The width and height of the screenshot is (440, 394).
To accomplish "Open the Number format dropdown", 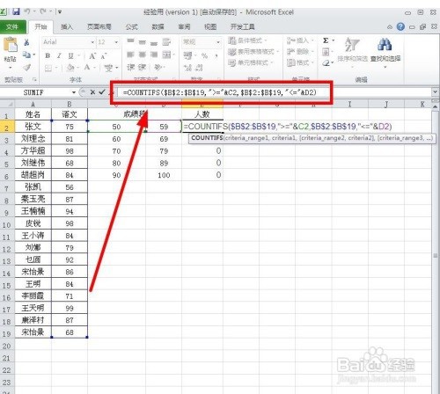I will pyautogui.click(x=218, y=42).
